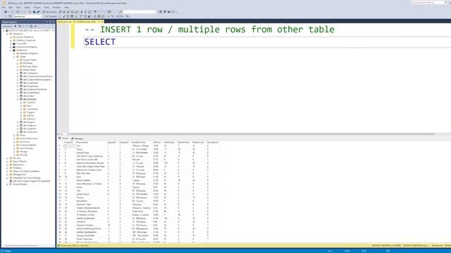Select the dbo.Products table
Image resolution: width=451 pixels, height=253 pixels.
pyautogui.click(x=30, y=99)
